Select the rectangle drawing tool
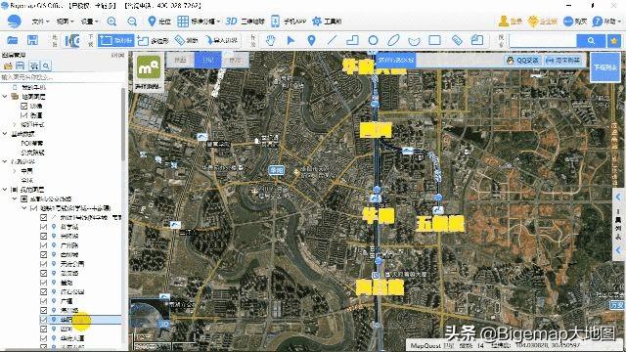The width and height of the screenshot is (626, 352). click(x=434, y=40)
